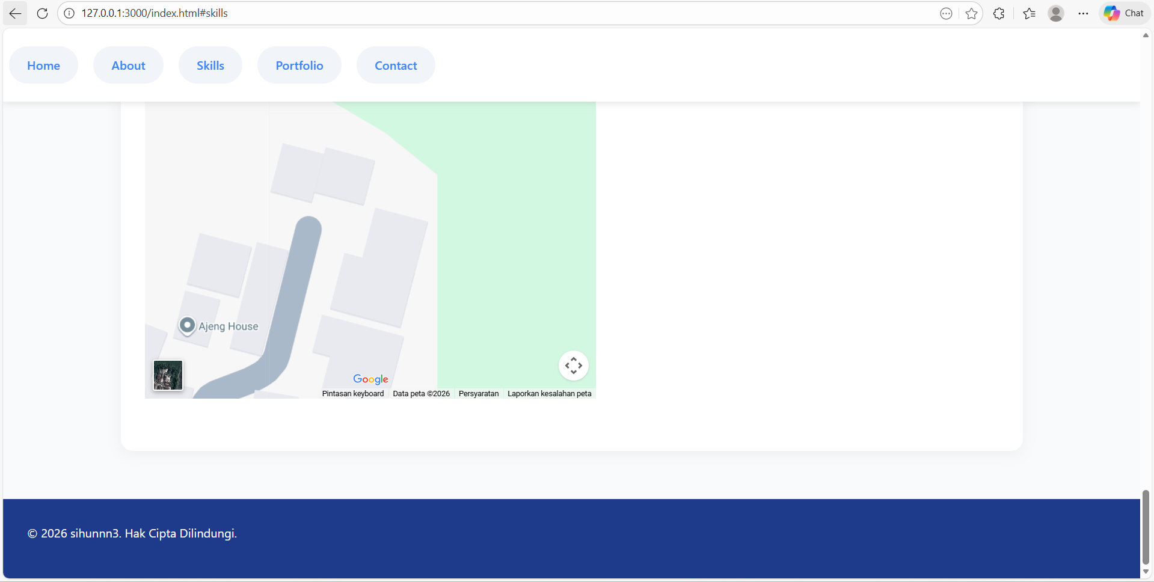
Task: Click the Google logo on the map
Action: tap(370, 379)
